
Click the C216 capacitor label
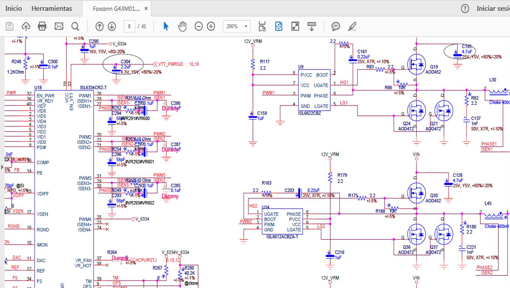point(340,252)
